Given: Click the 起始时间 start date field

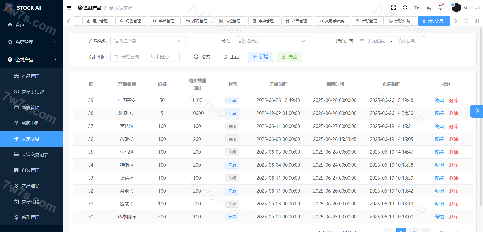Looking at the screenshot, I should coord(377,41).
